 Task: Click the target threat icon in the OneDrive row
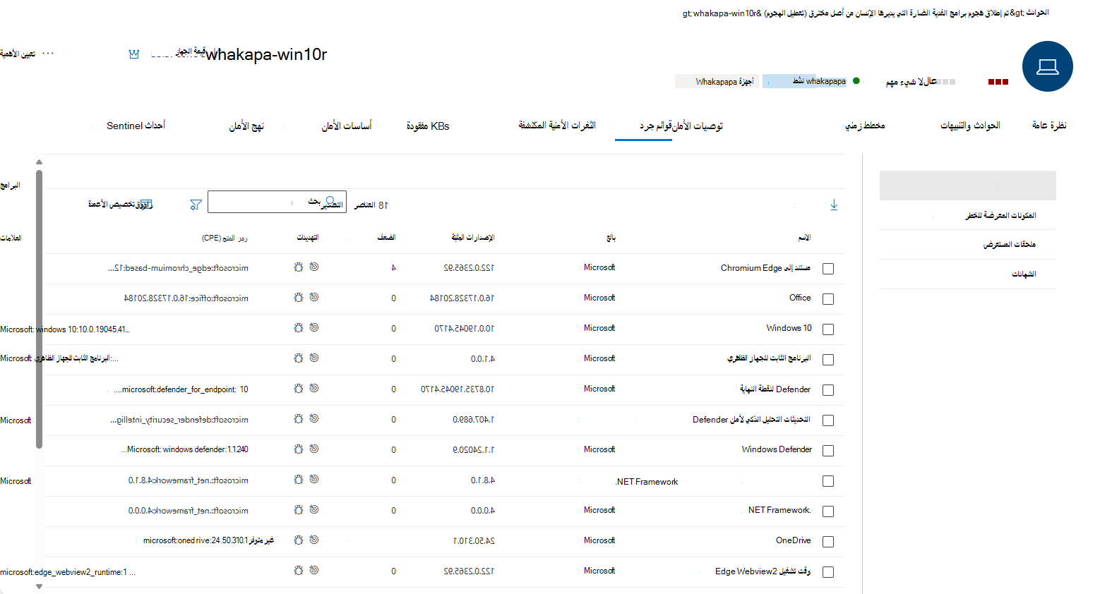314,540
